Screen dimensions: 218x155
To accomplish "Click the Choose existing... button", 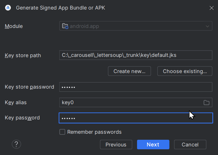I will pos(185,71).
